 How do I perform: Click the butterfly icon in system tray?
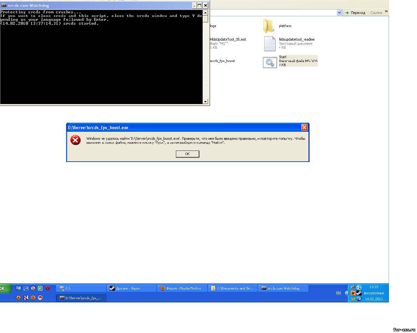(x=353, y=299)
